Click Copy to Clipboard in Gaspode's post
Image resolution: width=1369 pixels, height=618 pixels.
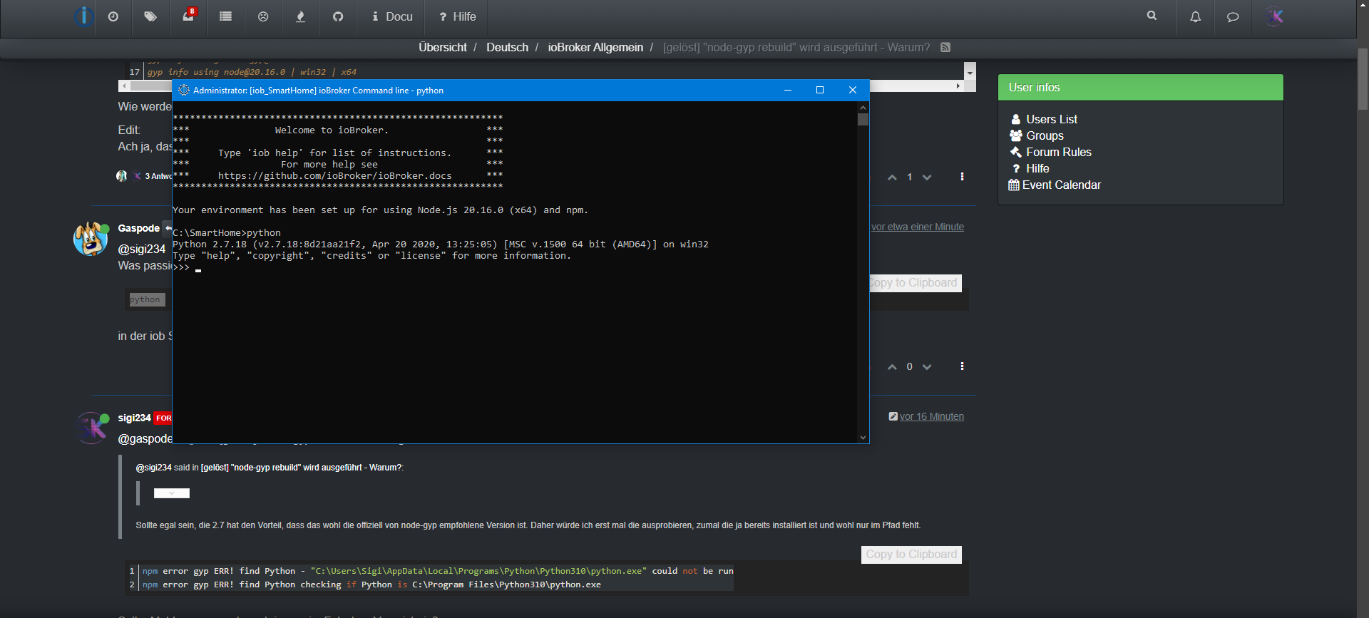(916, 283)
